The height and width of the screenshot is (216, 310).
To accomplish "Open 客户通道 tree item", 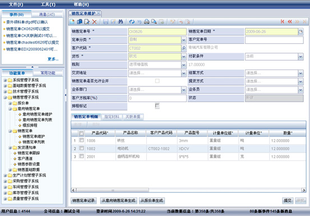I will tap(25, 158).
